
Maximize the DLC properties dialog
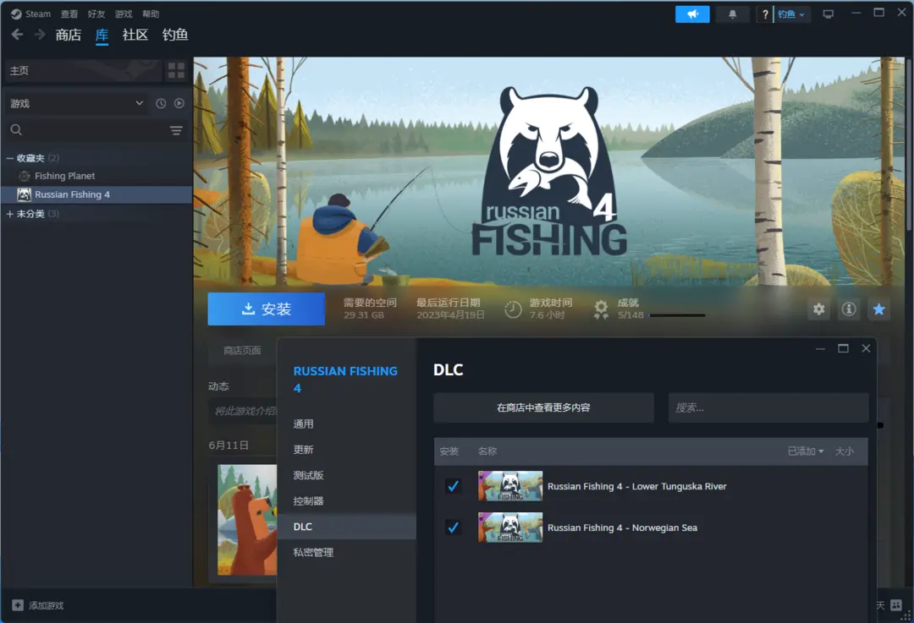pyautogui.click(x=843, y=348)
